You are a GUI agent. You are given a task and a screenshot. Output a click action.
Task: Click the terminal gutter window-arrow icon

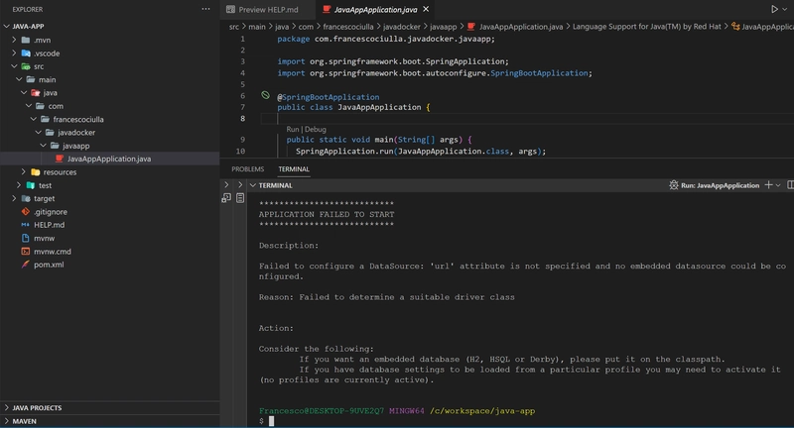(x=226, y=198)
